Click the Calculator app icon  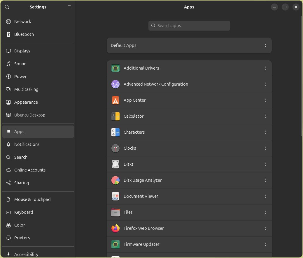(115, 116)
